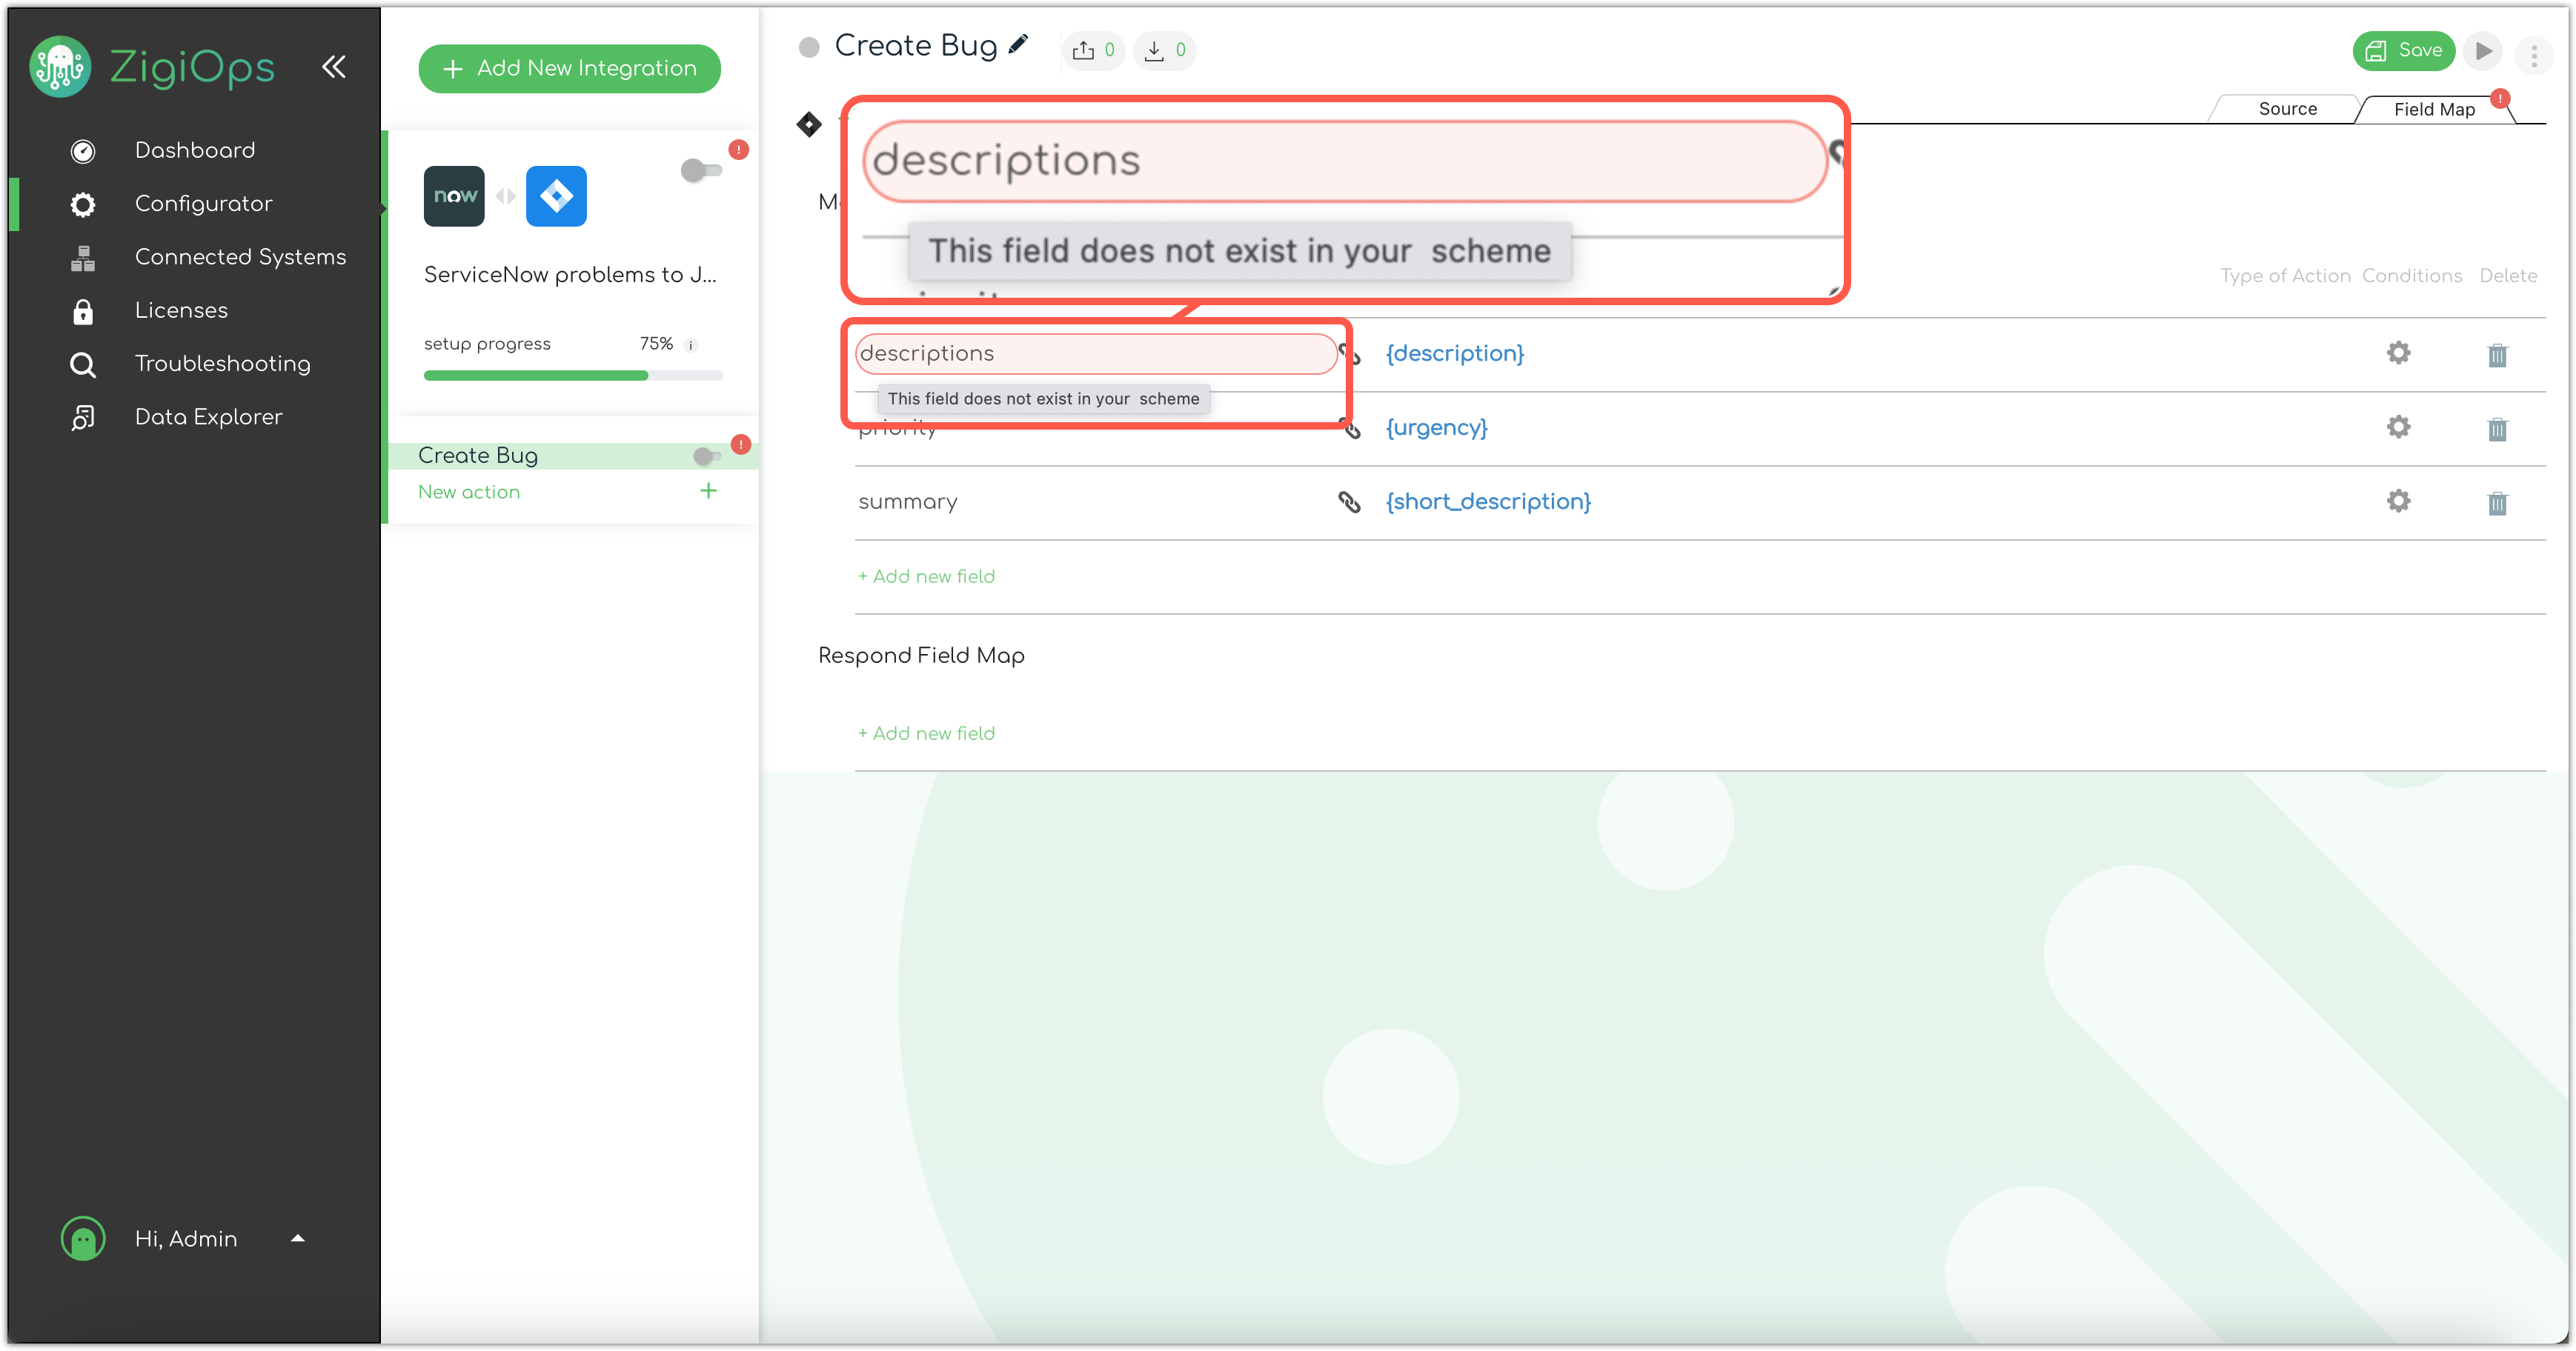Click the gear icon in the priority row
Screen dimensions: 2576x1351
click(2398, 427)
